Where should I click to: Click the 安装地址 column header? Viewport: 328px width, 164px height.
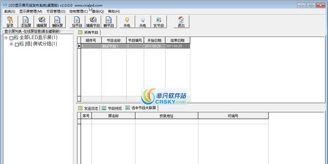pyautogui.click(x=167, y=116)
